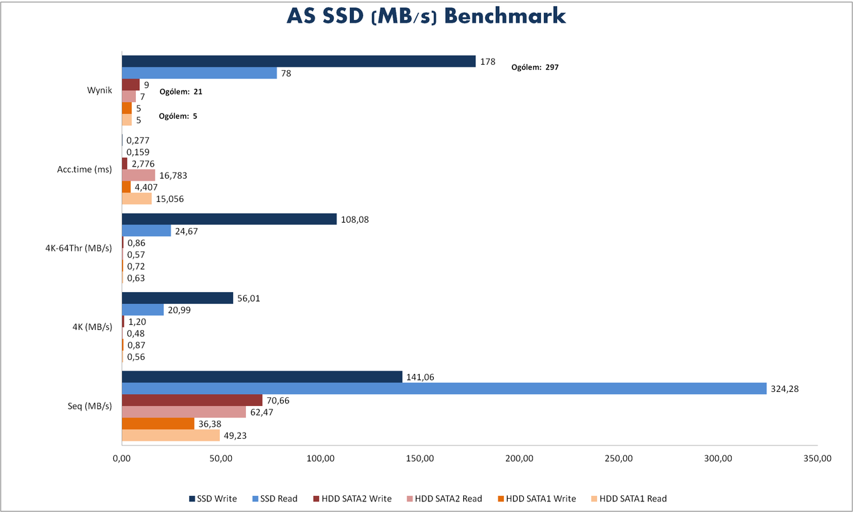Screen dimensions: 853x512
Task: Click the data label 0,277
Action: click(x=137, y=140)
